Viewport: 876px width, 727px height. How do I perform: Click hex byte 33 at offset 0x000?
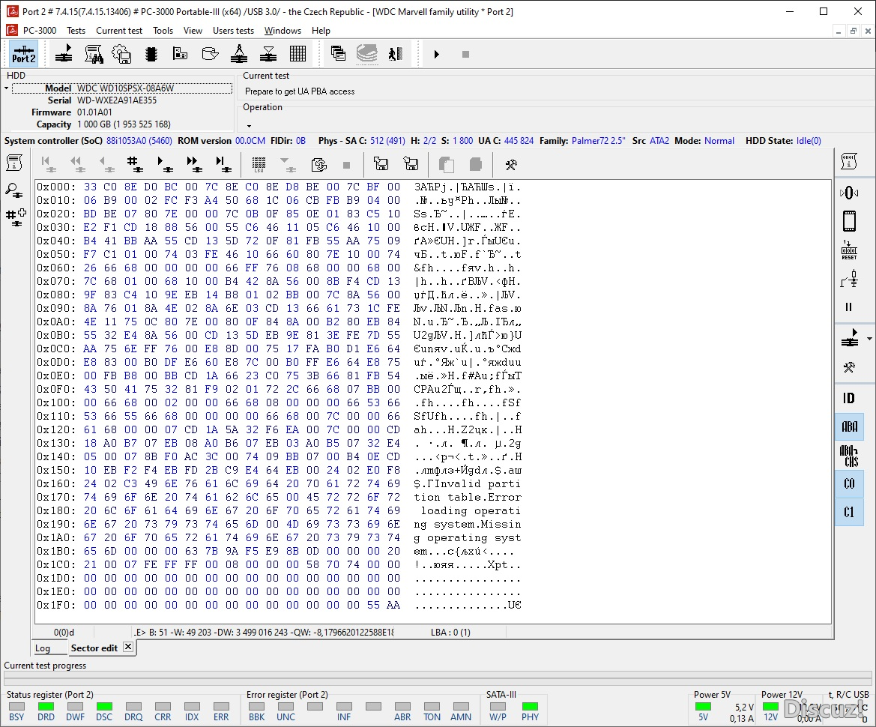(91, 187)
